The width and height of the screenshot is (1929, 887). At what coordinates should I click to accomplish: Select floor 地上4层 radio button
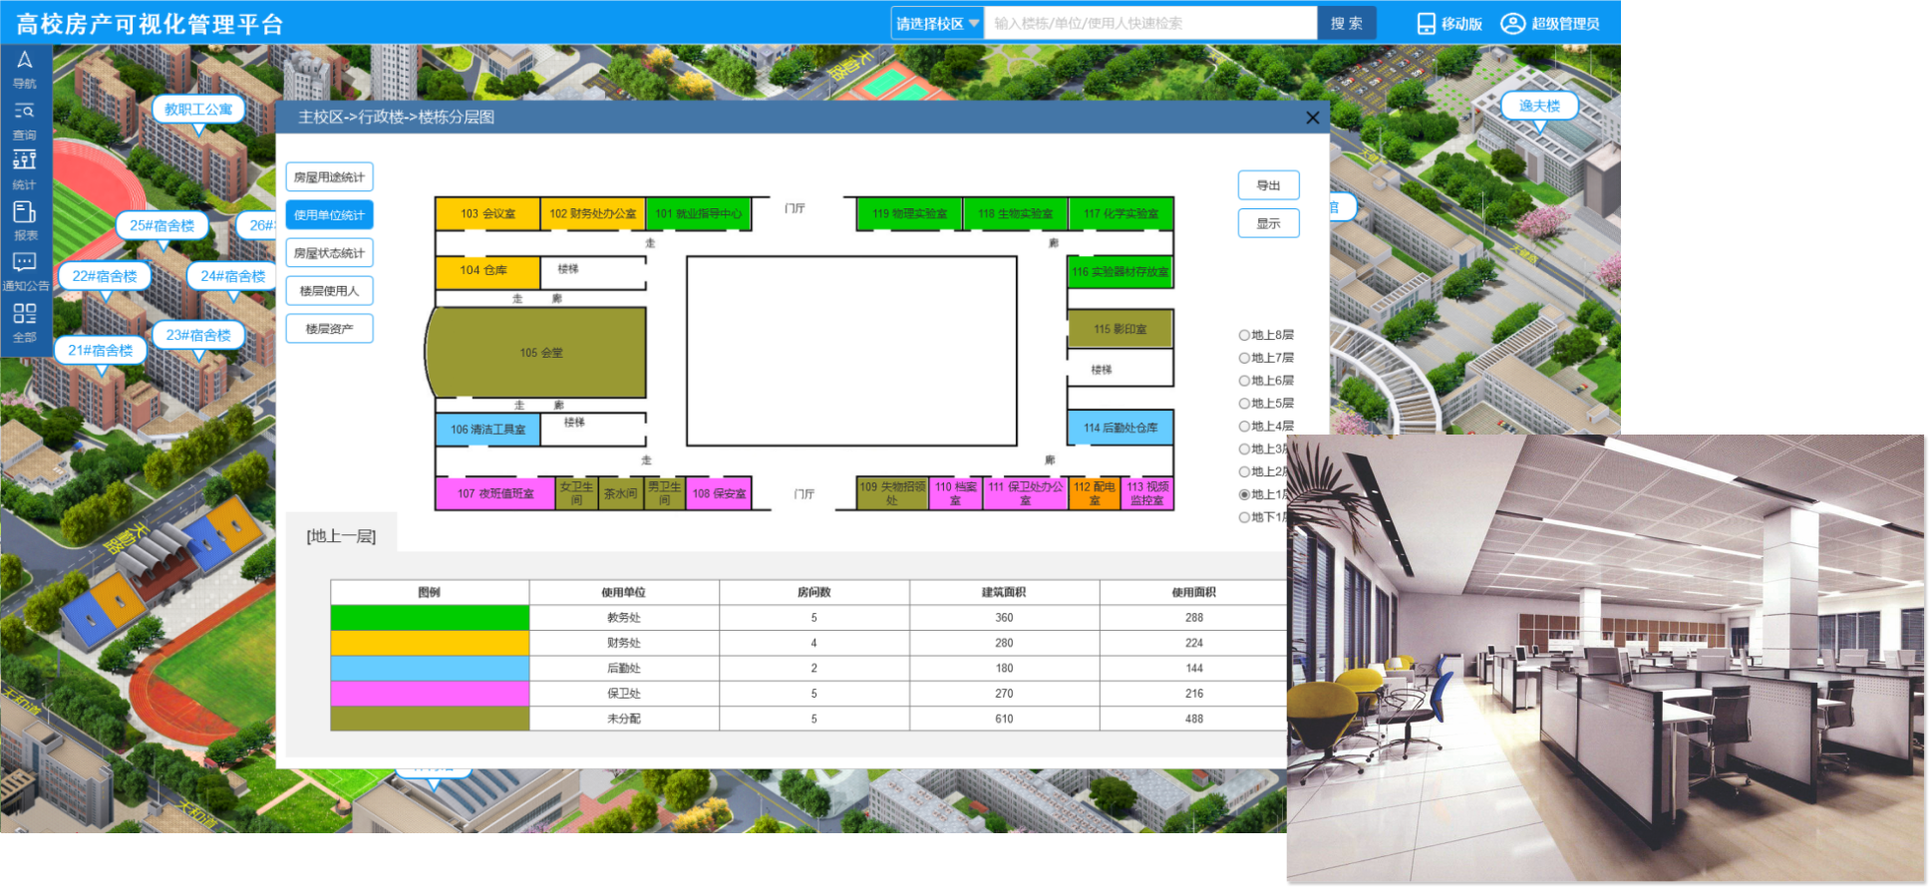click(1244, 427)
